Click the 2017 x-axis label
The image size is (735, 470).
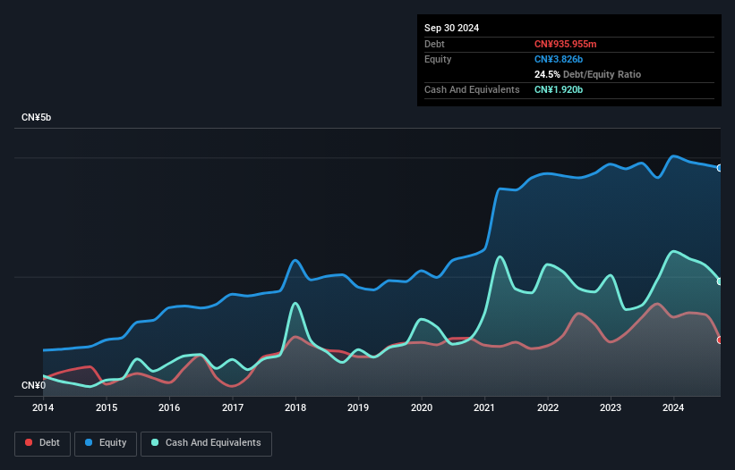click(233, 407)
